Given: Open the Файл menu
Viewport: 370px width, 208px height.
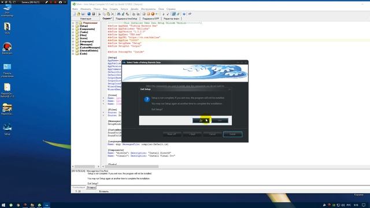Looking at the screenshot, I should pyautogui.click(x=75, y=9).
